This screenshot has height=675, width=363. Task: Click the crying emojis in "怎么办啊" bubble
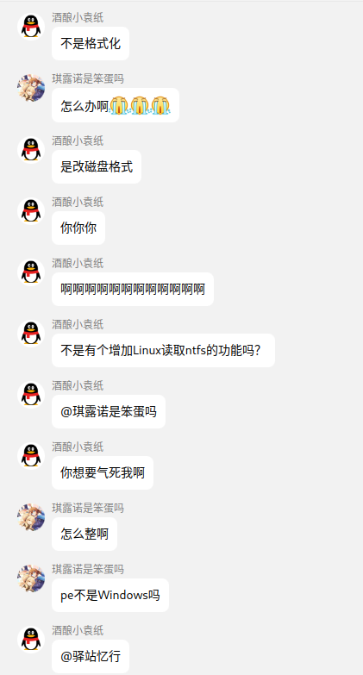point(140,105)
